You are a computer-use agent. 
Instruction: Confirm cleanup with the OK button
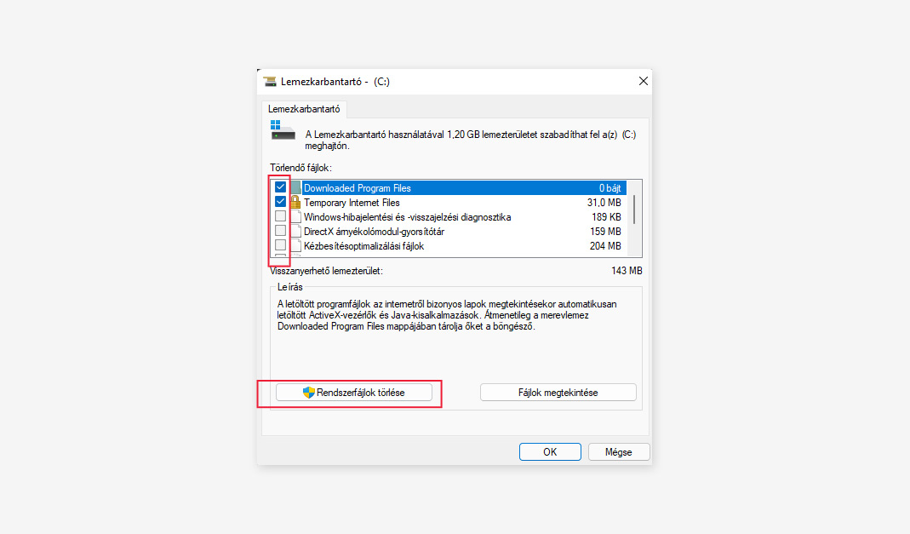(x=550, y=452)
